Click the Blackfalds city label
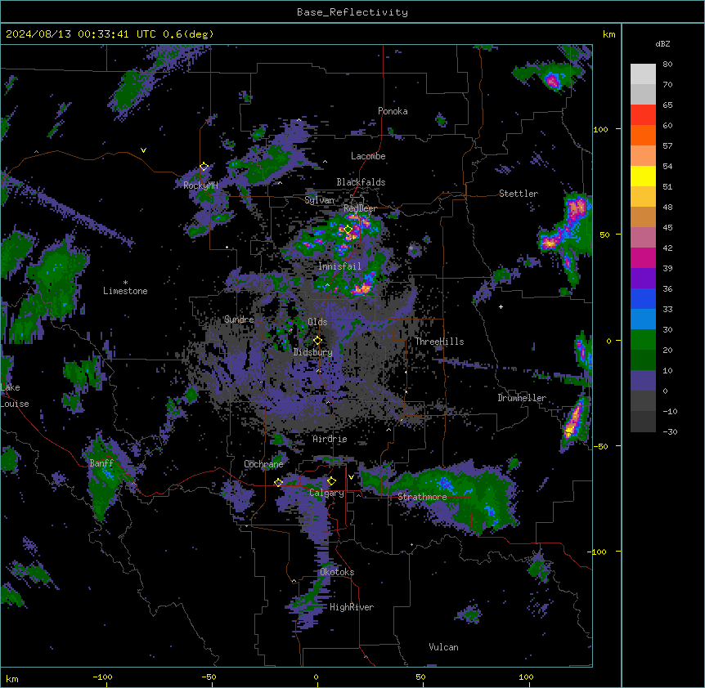Image resolution: width=705 pixels, height=688 pixels. tap(361, 182)
